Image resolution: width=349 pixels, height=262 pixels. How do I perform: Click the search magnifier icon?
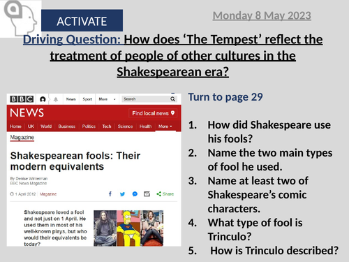click(172, 99)
